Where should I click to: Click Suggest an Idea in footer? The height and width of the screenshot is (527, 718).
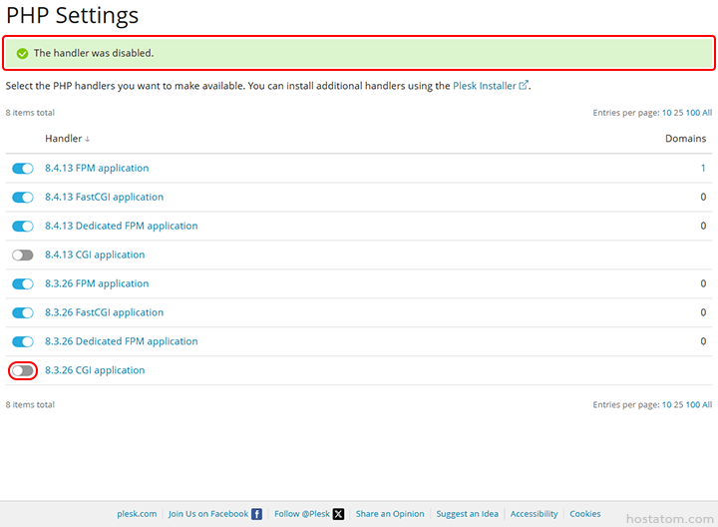[467, 514]
